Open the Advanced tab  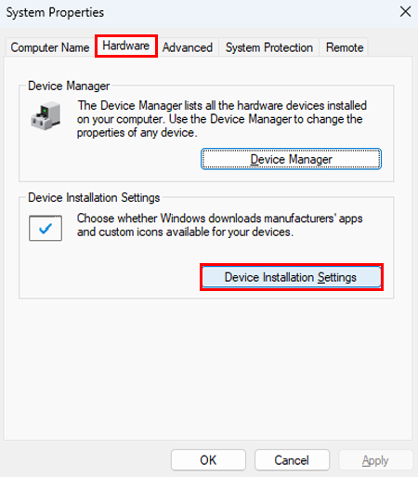[188, 47]
